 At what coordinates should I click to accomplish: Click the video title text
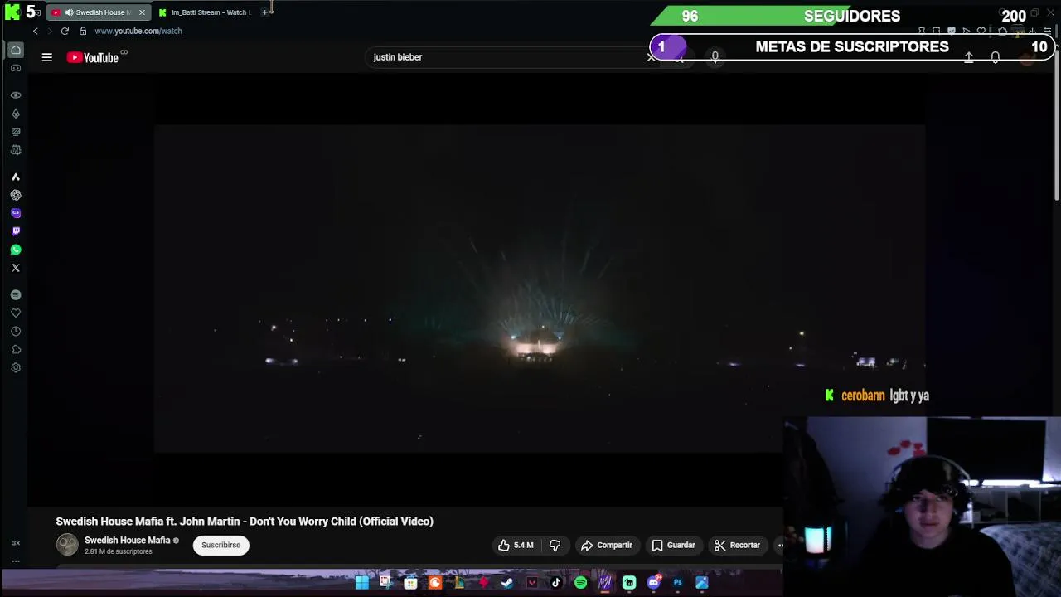(x=245, y=521)
